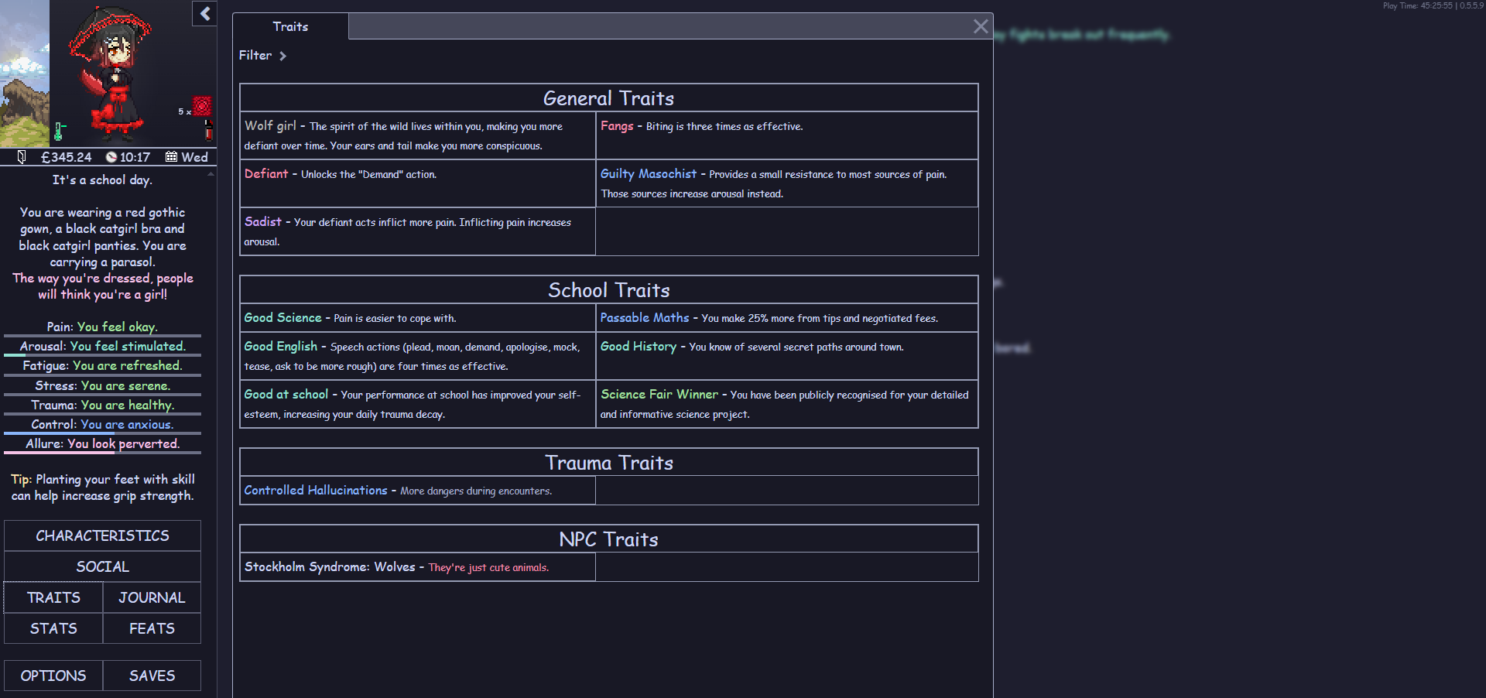Viewport: 1486px width, 698px height.
Task: Click the calendar icon by Wed
Action: tap(171, 157)
